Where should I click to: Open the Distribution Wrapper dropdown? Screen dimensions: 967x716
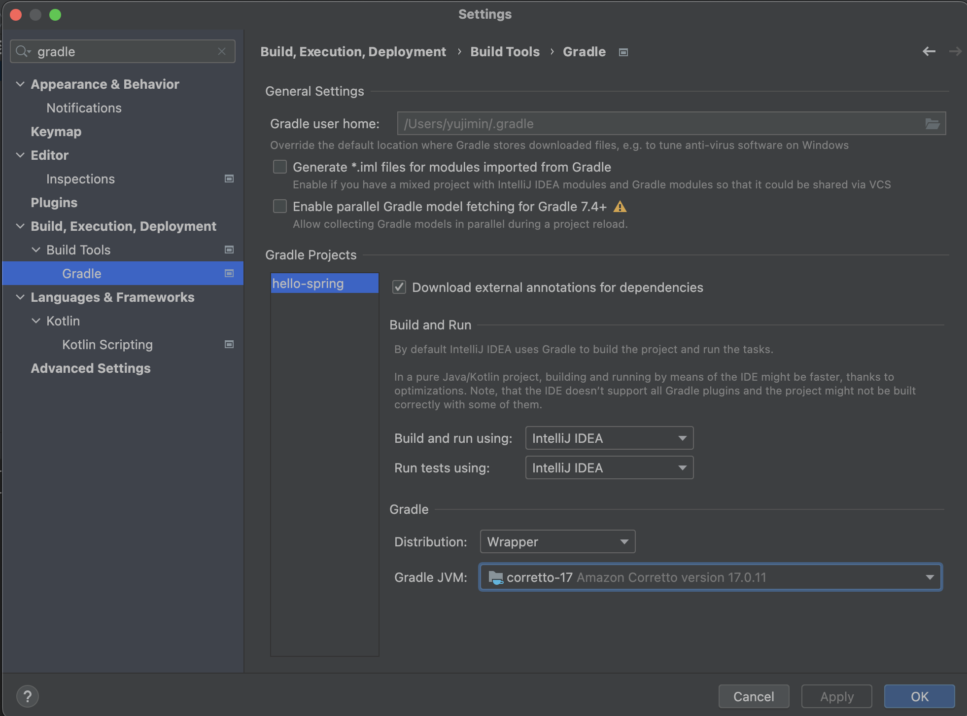[x=557, y=541]
